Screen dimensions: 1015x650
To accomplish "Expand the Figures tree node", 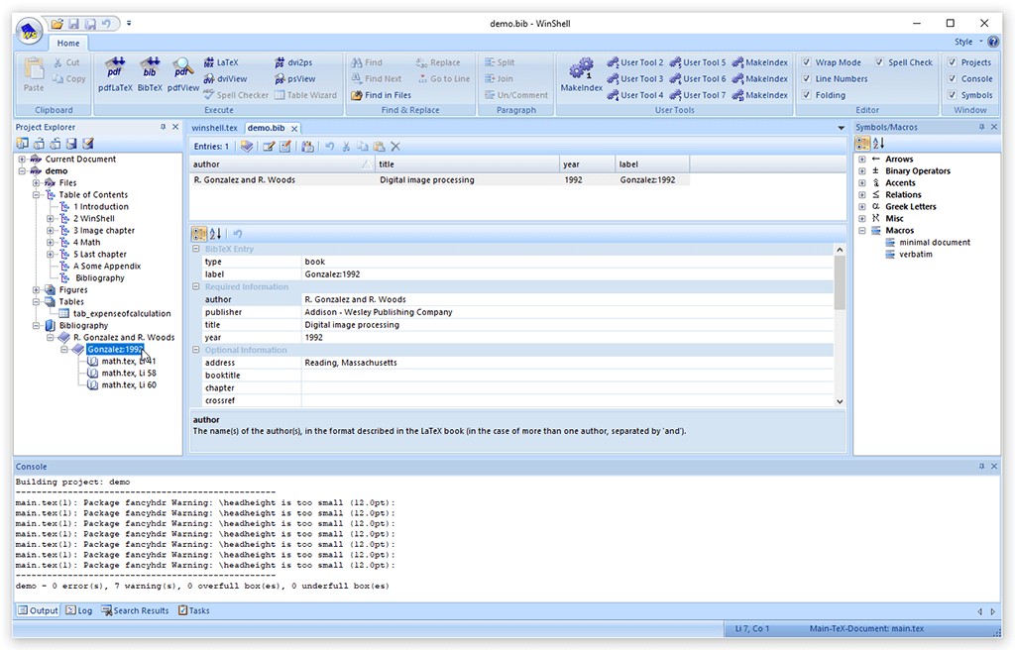I will click(37, 290).
